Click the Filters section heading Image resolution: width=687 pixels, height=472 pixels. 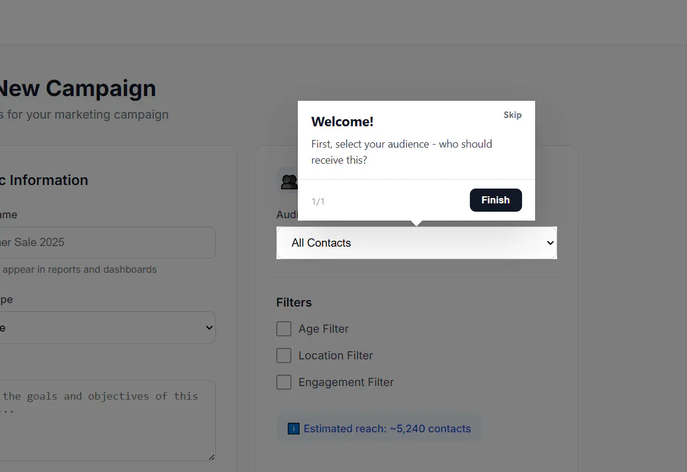[294, 302]
